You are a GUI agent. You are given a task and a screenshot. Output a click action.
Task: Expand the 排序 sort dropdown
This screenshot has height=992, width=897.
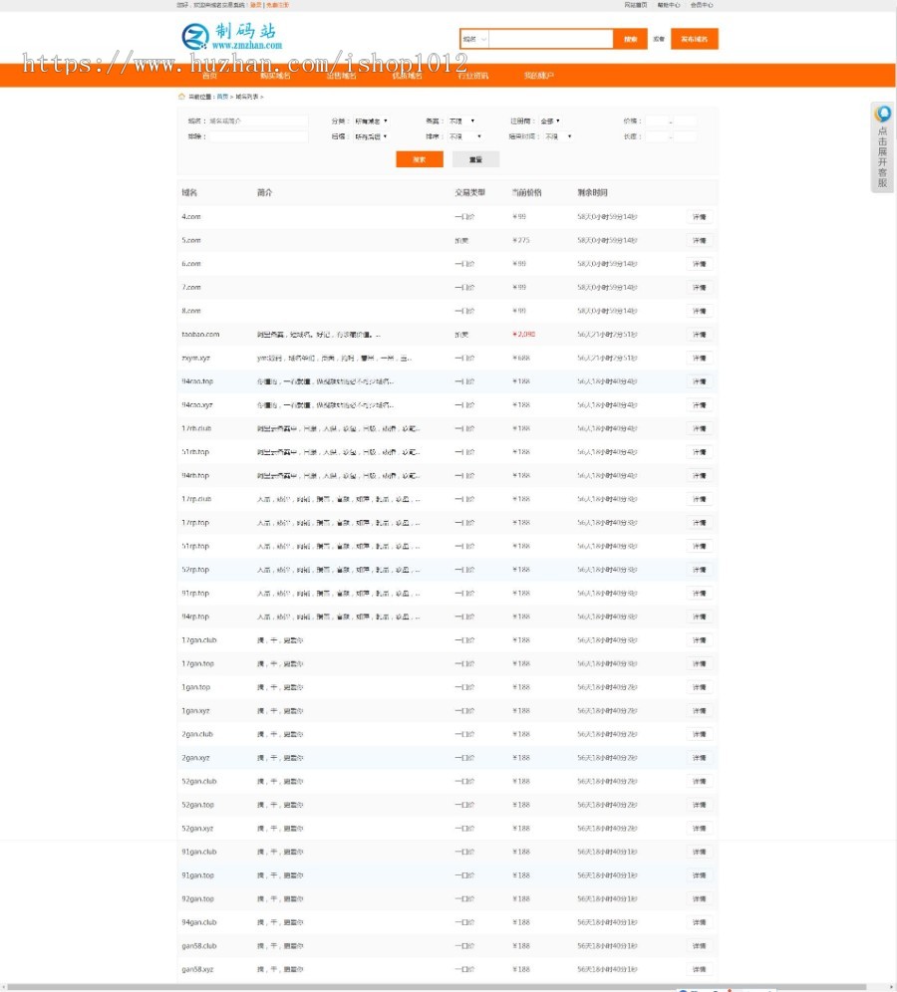465,136
